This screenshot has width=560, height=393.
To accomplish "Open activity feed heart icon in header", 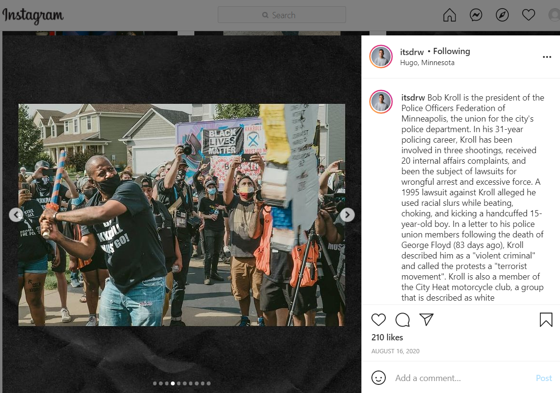I will click(x=528, y=15).
